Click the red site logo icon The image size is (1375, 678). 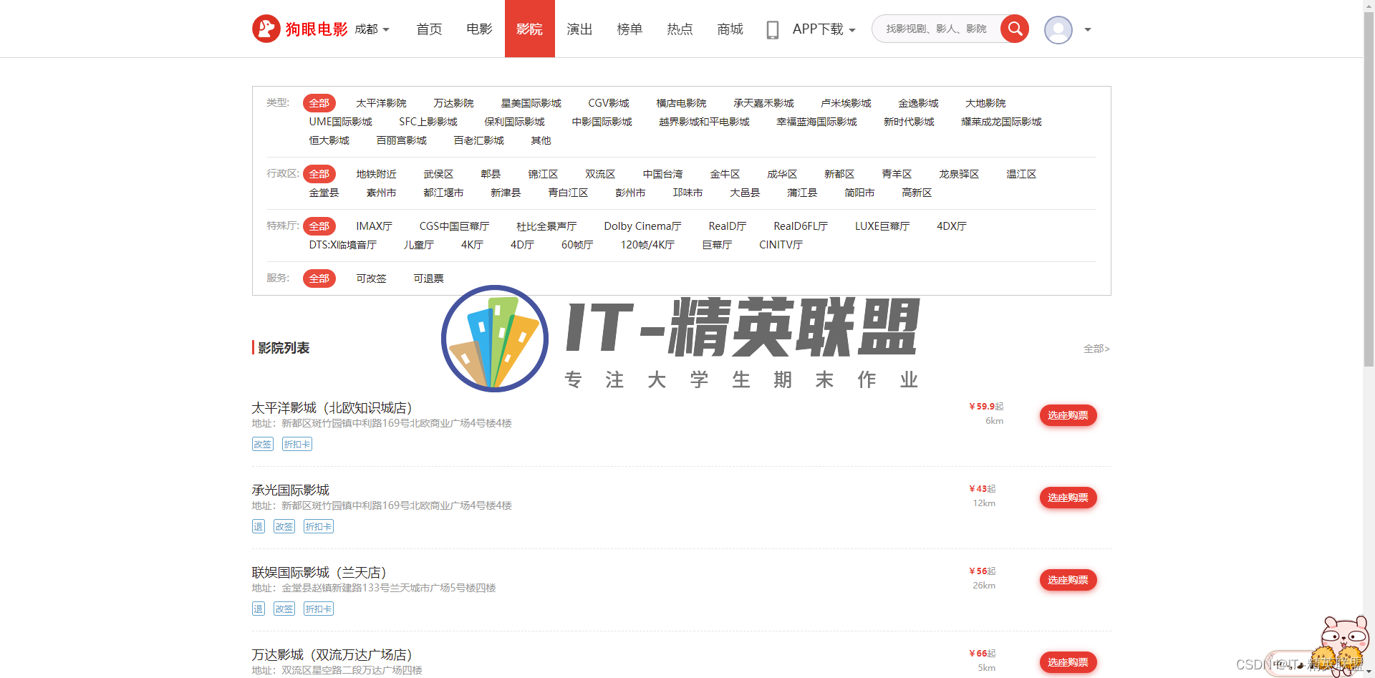point(266,29)
